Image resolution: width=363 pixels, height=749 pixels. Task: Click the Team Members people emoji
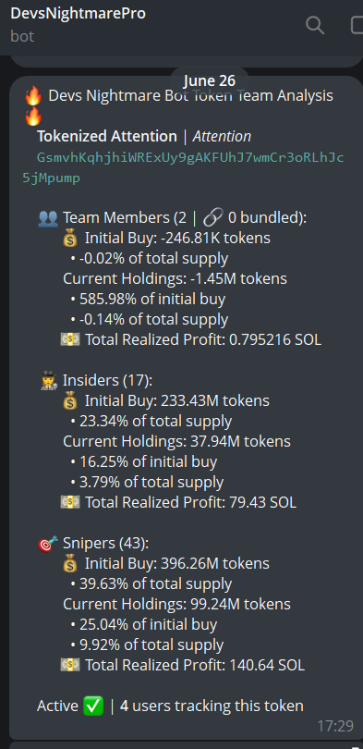click(x=48, y=218)
